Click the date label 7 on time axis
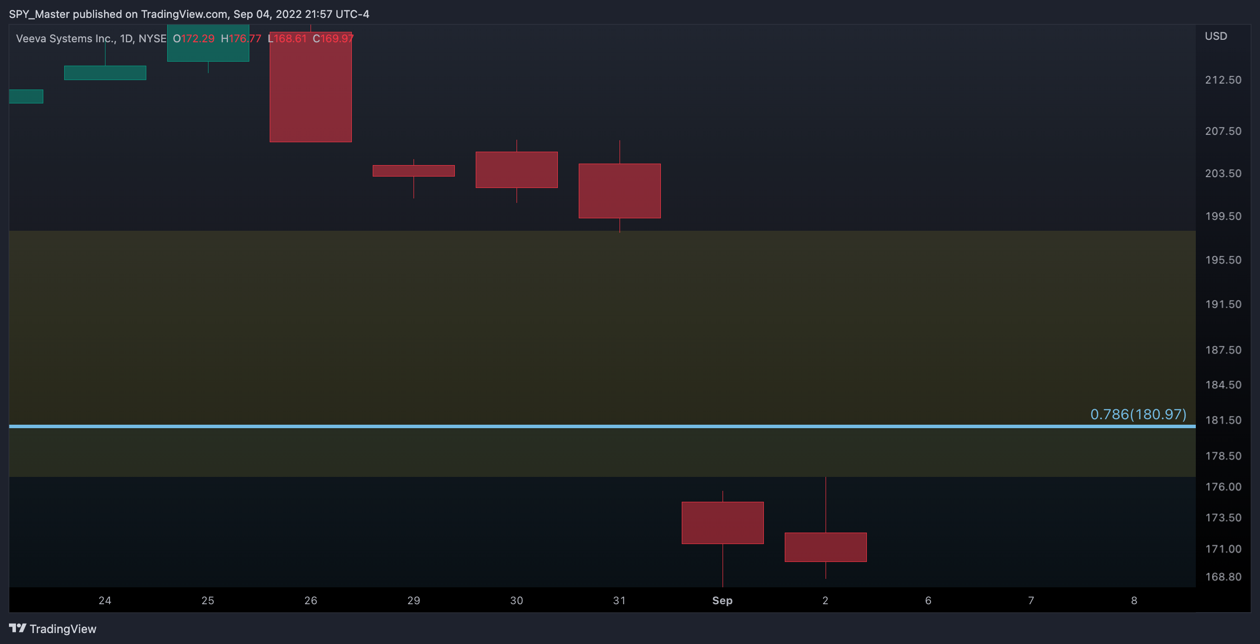 (x=1031, y=600)
